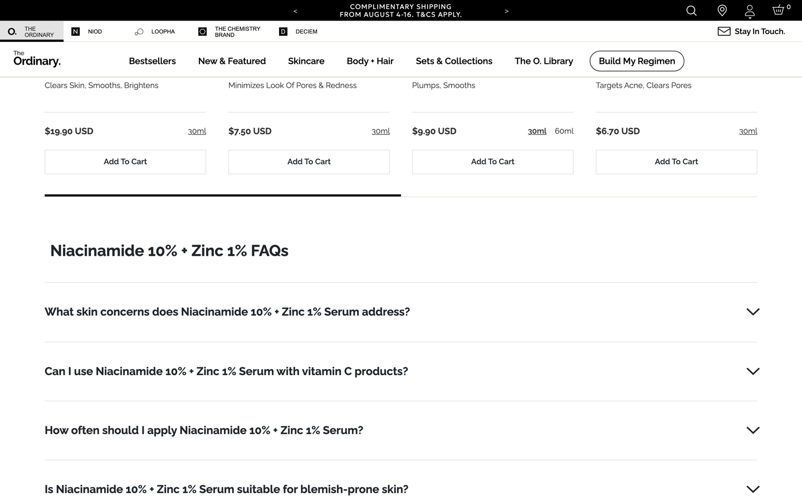This screenshot has height=501, width=802.
Task: Open the account profile icon
Action: pos(750,11)
